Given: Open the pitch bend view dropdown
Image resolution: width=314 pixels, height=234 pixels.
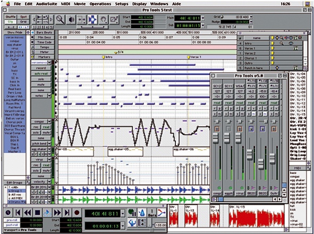Looking at the screenshot, I should 49,144.
